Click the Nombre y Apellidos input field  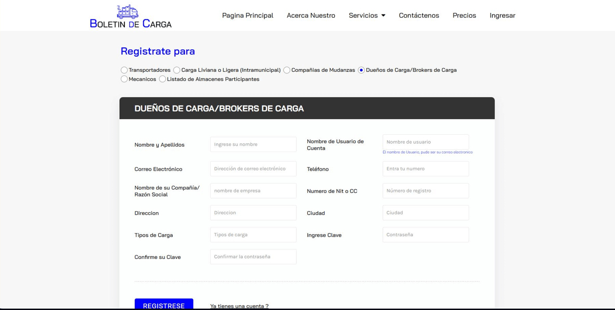point(253,145)
